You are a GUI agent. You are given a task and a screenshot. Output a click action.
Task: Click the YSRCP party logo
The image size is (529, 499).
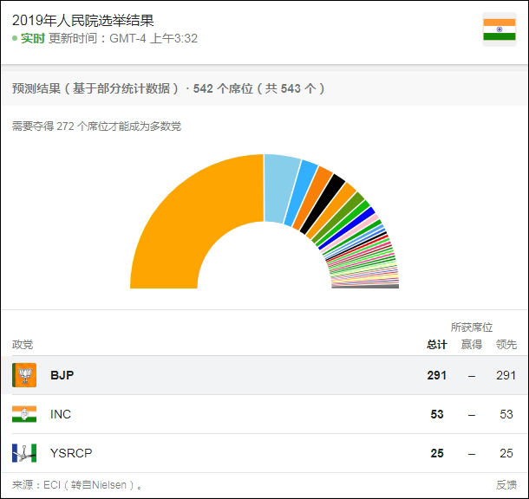click(24, 453)
